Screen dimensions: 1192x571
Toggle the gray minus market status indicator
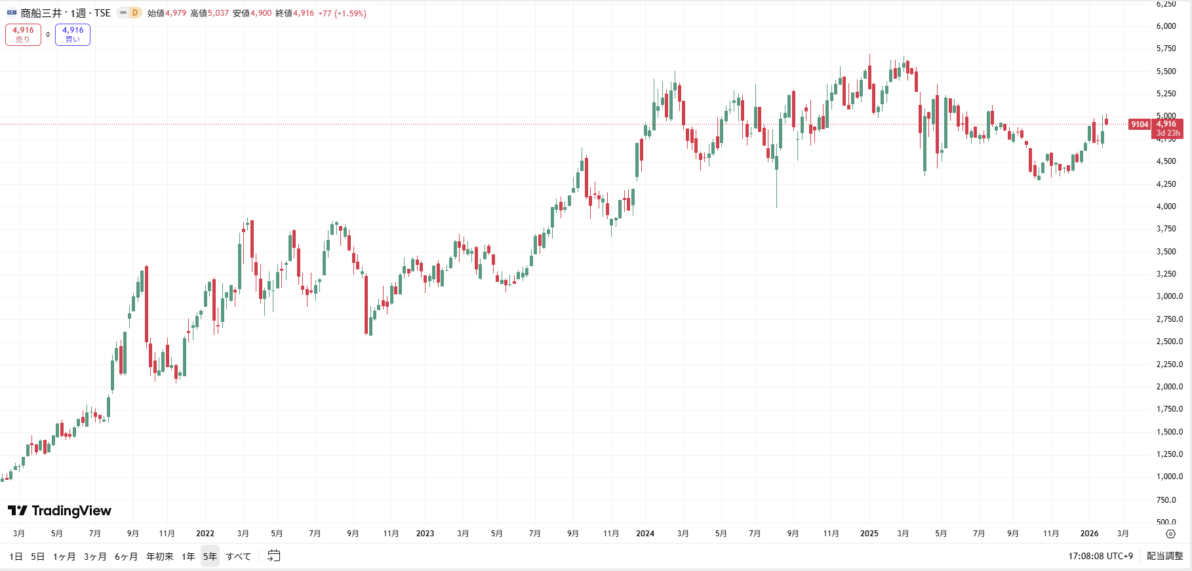pyautogui.click(x=123, y=13)
